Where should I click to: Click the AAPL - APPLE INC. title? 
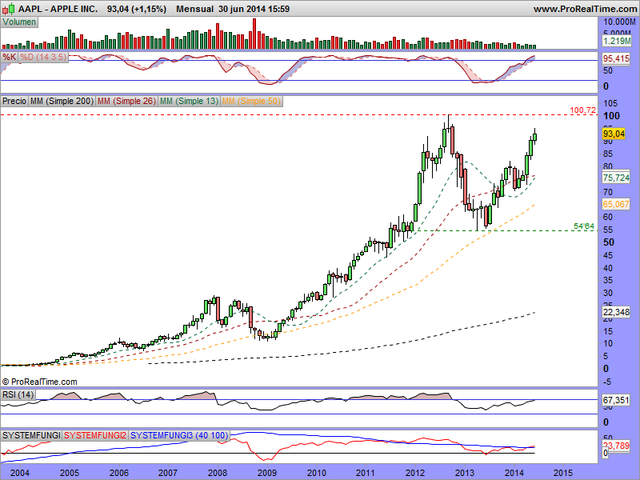coord(58,9)
